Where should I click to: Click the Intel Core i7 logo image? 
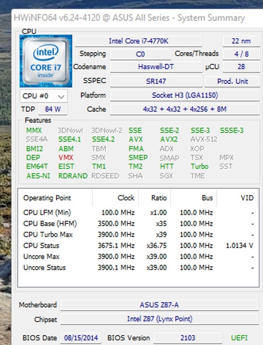coord(46,61)
